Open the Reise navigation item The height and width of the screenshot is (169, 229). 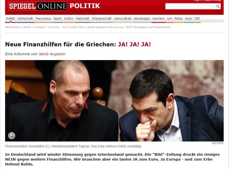179,19
